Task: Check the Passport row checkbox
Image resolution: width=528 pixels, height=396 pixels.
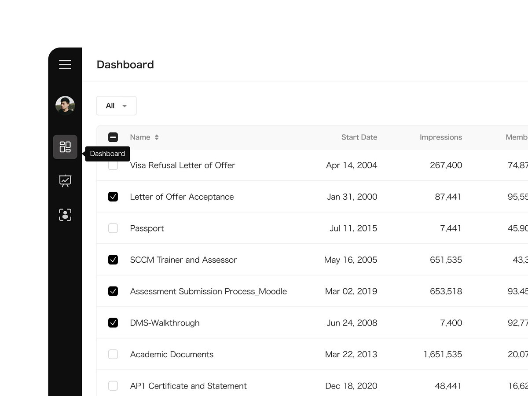Action: [x=113, y=228]
